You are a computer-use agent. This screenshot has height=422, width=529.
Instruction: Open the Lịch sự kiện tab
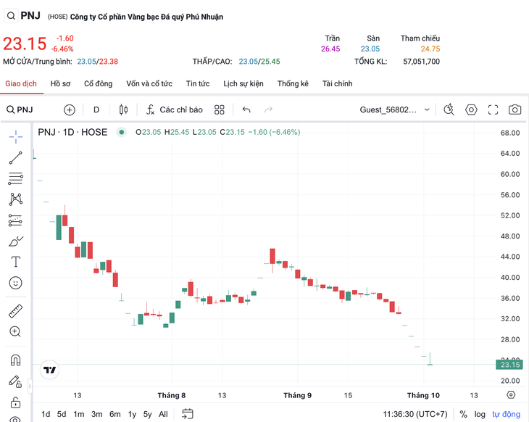point(243,83)
